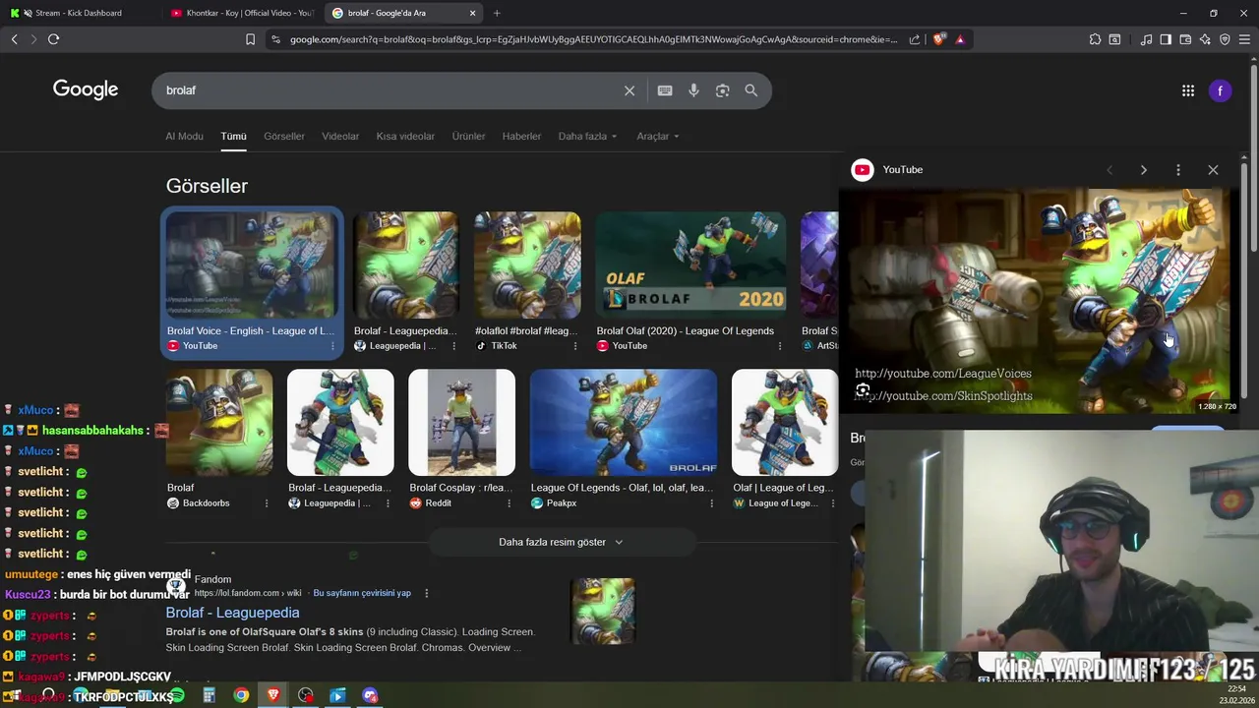Open options for Peakpx image result
The height and width of the screenshot is (708, 1259).
(x=711, y=503)
